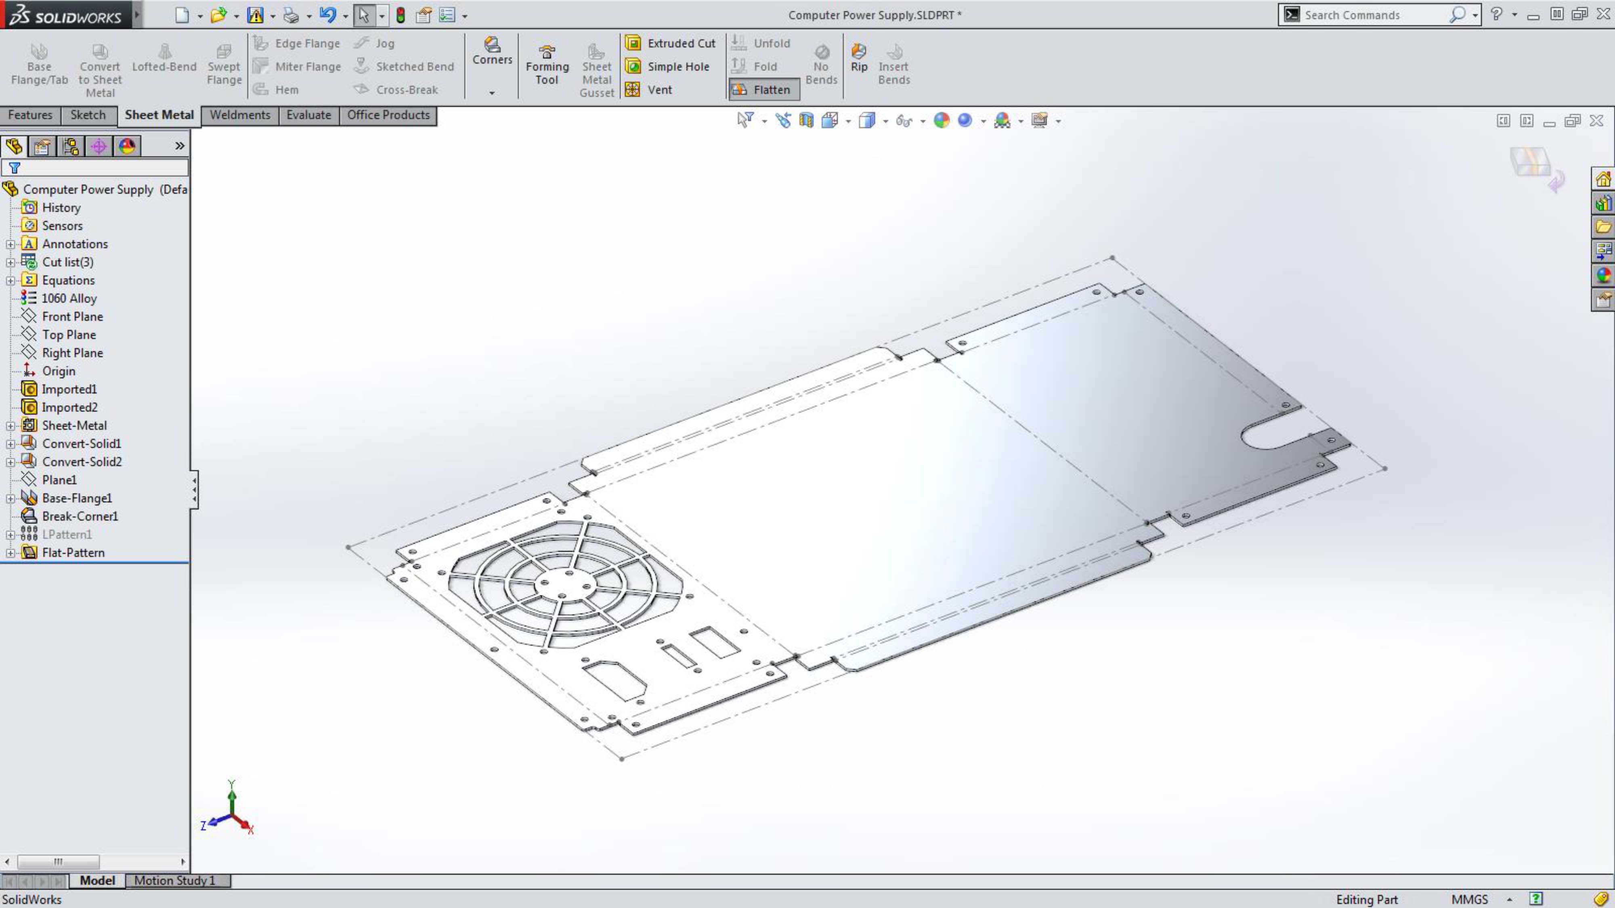Click the Print icon
The width and height of the screenshot is (1615, 908).
(x=291, y=15)
